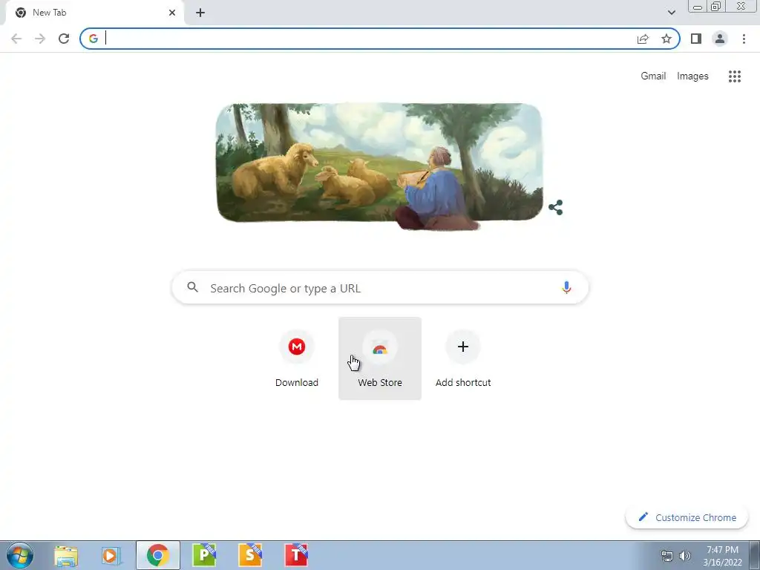Open the Download MEGA shortcut
The image size is (760, 570).
click(297, 358)
